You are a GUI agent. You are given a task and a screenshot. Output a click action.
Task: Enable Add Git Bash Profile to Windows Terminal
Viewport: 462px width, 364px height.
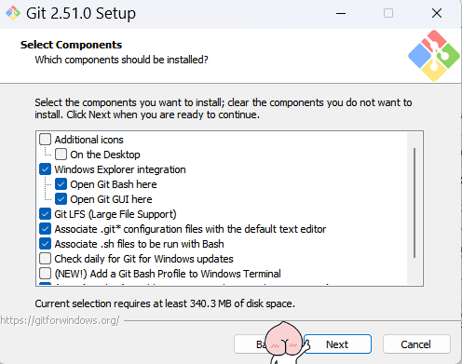pyautogui.click(x=45, y=274)
